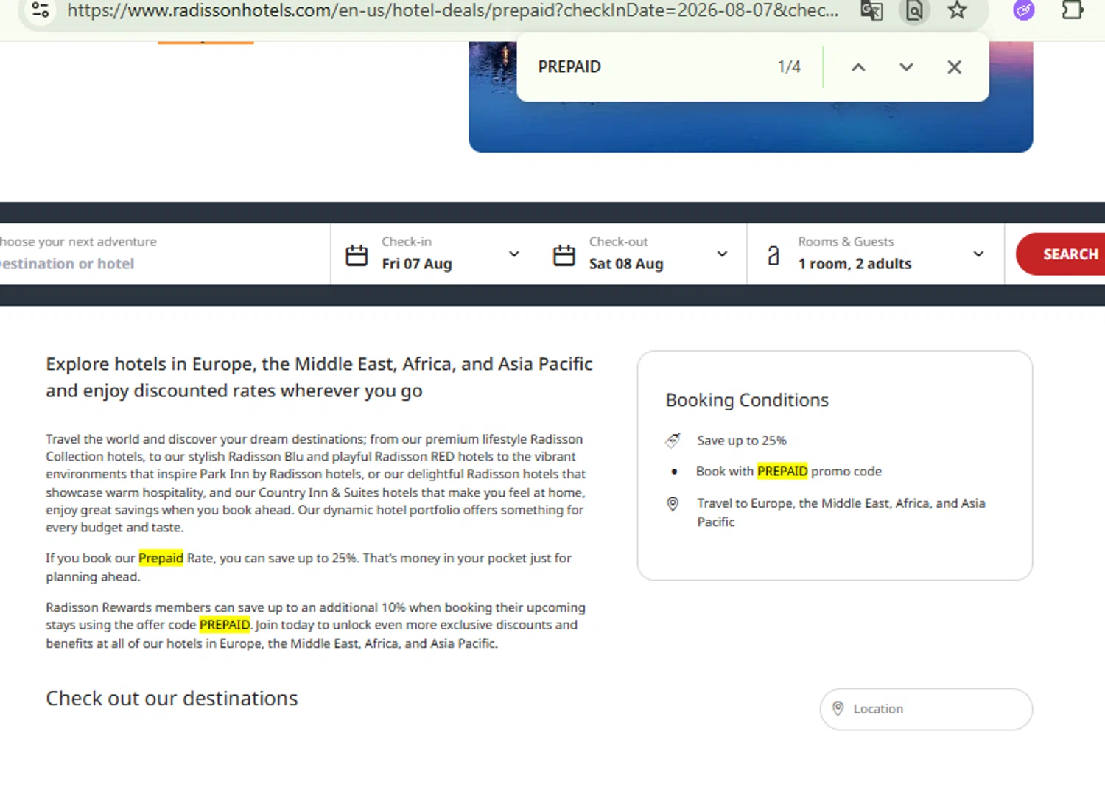Click the guests person icon
The width and height of the screenshot is (1105, 790).
pos(773,255)
